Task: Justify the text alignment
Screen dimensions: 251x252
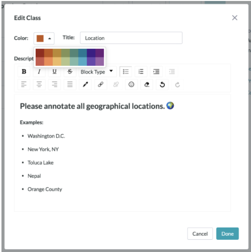Action: [x=70, y=84]
